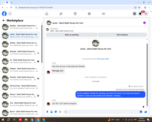This screenshot has width=152, height=122.
Task: Click the blue 'Yes its available' reply bubble
Action: click(x=110, y=95)
